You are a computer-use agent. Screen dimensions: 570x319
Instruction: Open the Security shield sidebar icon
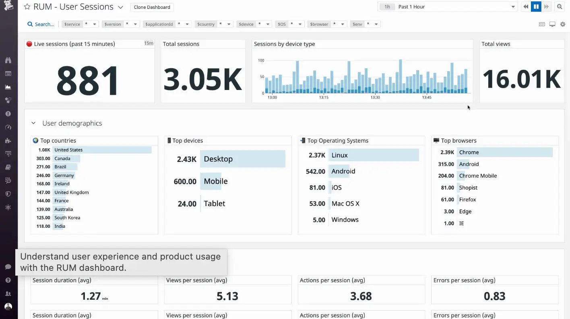(8, 194)
